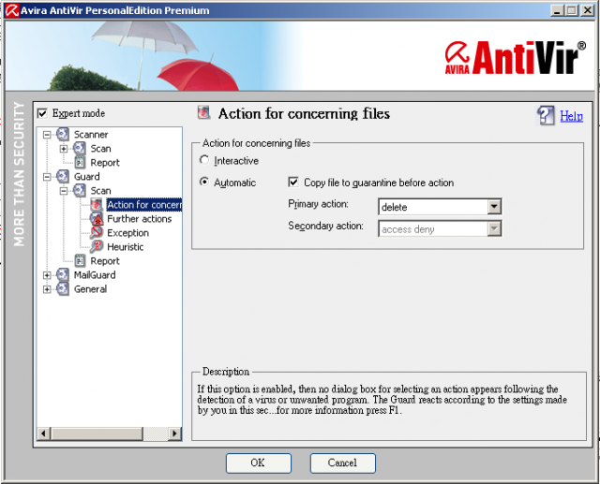This screenshot has width=600, height=484.
Task: Collapse the Scanner tree node
Action: coord(47,135)
